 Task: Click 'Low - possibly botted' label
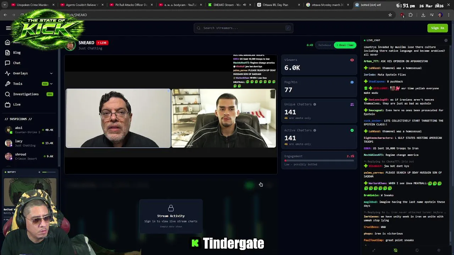point(300,164)
